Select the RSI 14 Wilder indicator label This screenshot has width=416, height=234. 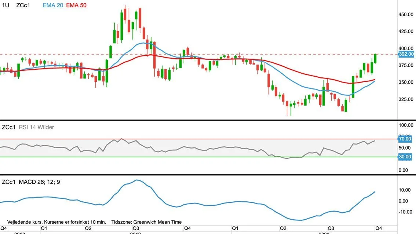[36, 127]
